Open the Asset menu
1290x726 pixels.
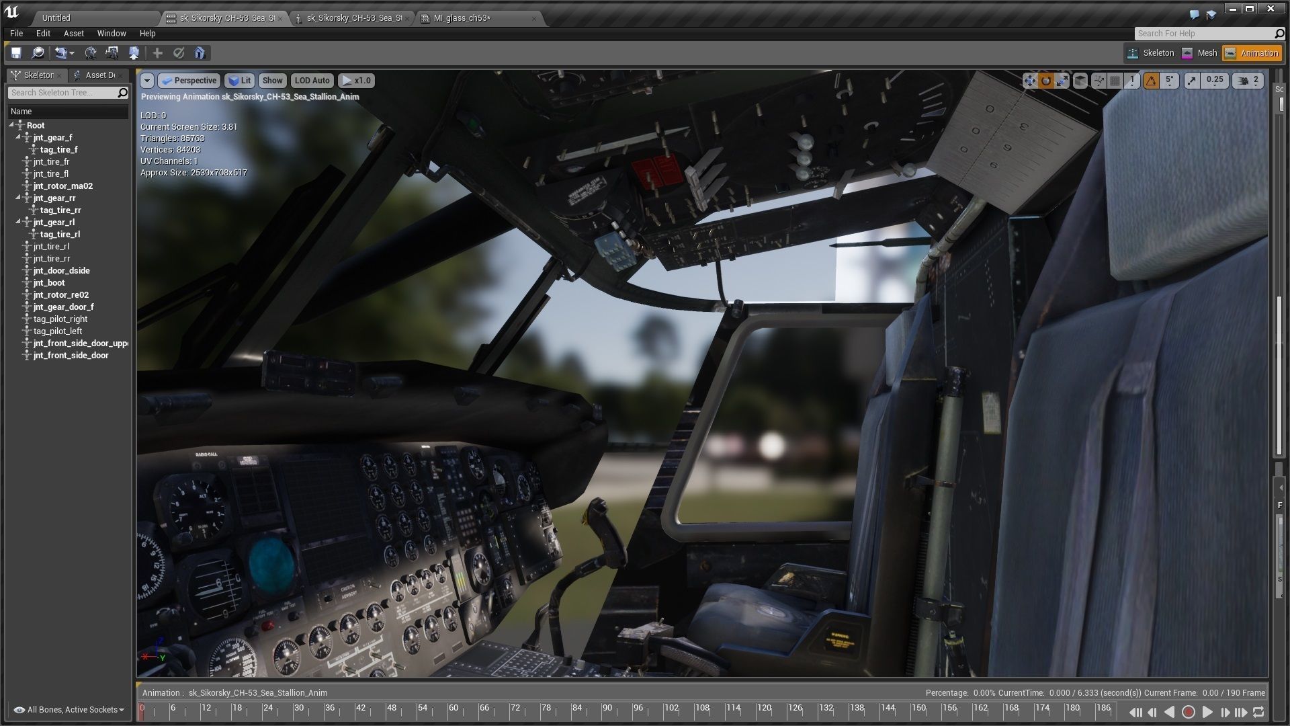click(x=73, y=33)
